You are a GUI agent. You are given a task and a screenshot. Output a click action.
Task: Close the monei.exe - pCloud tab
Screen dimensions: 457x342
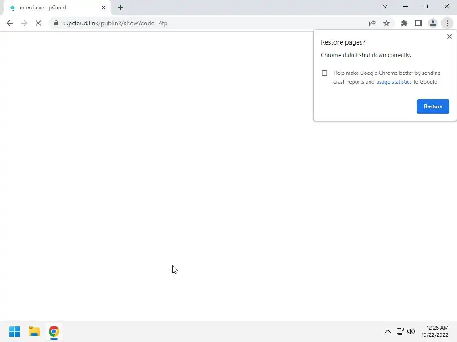point(104,8)
